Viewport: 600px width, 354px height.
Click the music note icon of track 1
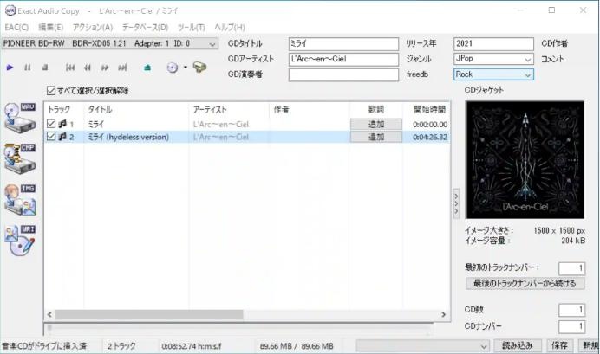coord(62,124)
